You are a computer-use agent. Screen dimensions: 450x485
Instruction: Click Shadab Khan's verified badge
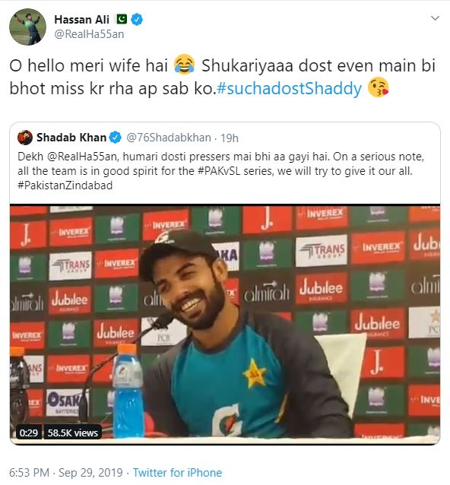[x=116, y=138]
